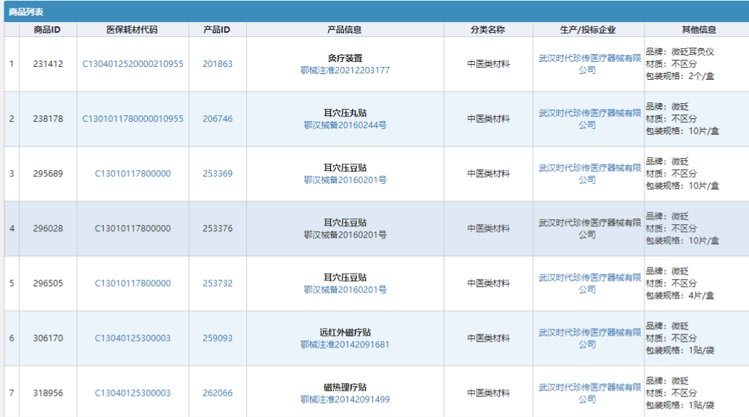Screen dimensions: 749x417
Task: Click 253376 in the highlighted row
Action: pyautogui.click(x=217, y=229)
